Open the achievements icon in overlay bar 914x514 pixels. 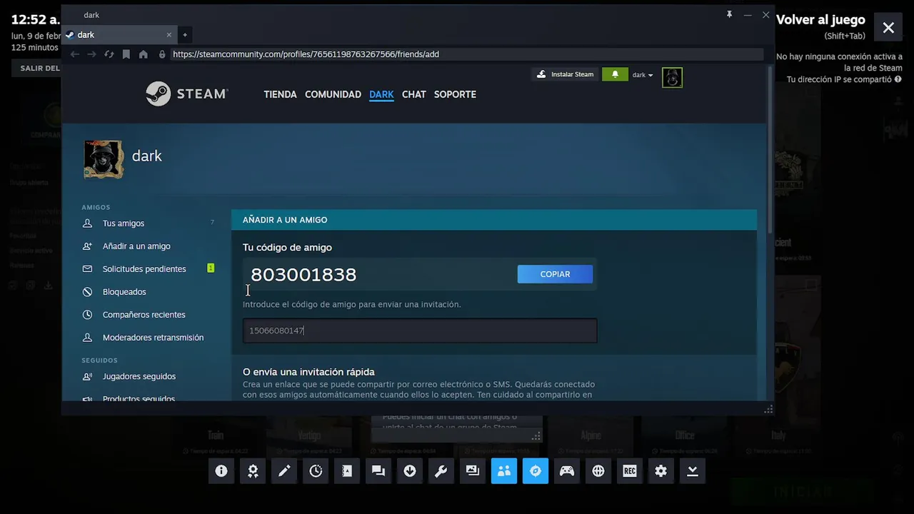point(253,471)
